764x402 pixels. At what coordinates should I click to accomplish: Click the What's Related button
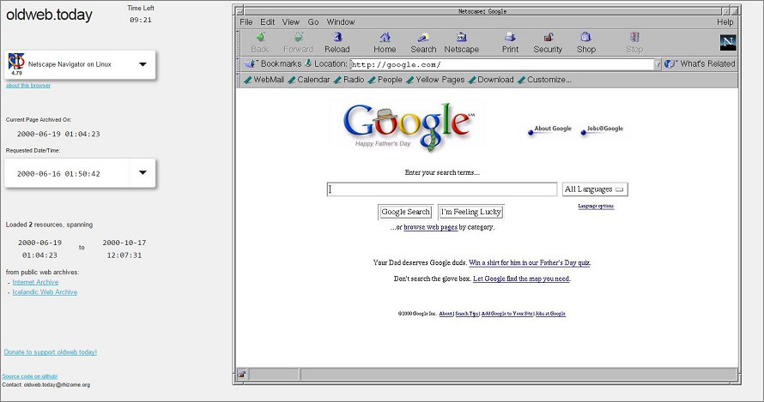point(700,63)
